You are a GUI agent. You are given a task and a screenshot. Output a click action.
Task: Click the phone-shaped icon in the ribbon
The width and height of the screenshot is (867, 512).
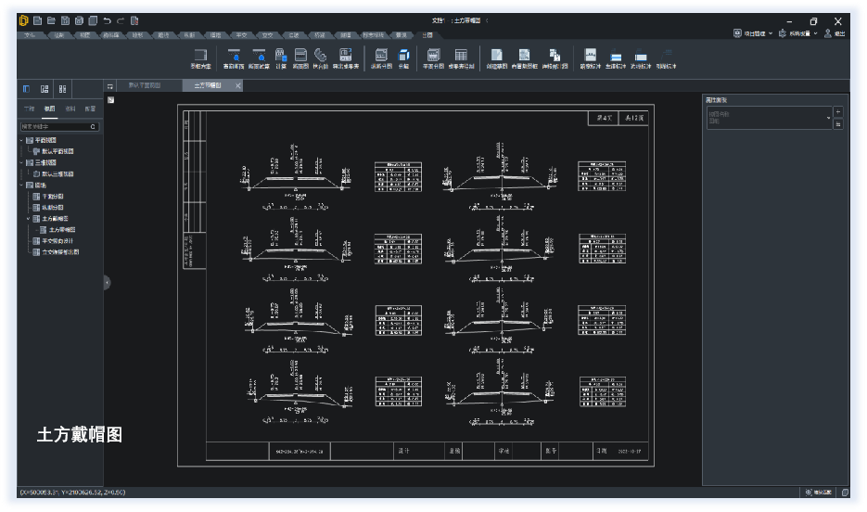click(320, 56)
